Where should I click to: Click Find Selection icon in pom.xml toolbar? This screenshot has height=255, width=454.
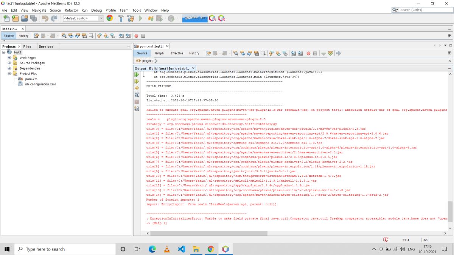pyautogui.click(x=236, y=53)
